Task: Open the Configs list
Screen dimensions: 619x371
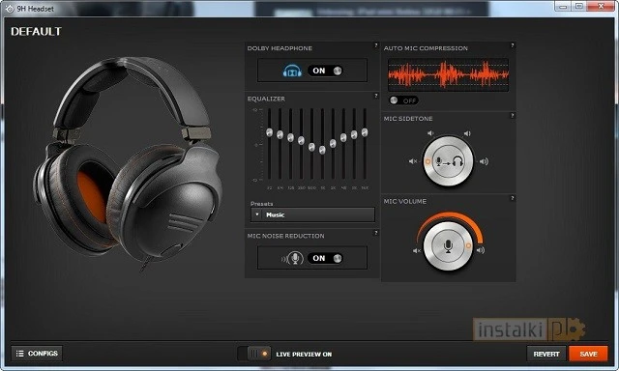Action: [x=37, y=354]
